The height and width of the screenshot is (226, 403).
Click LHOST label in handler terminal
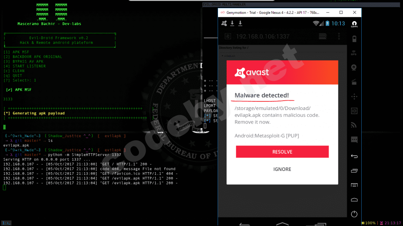(x=210, y=101)
